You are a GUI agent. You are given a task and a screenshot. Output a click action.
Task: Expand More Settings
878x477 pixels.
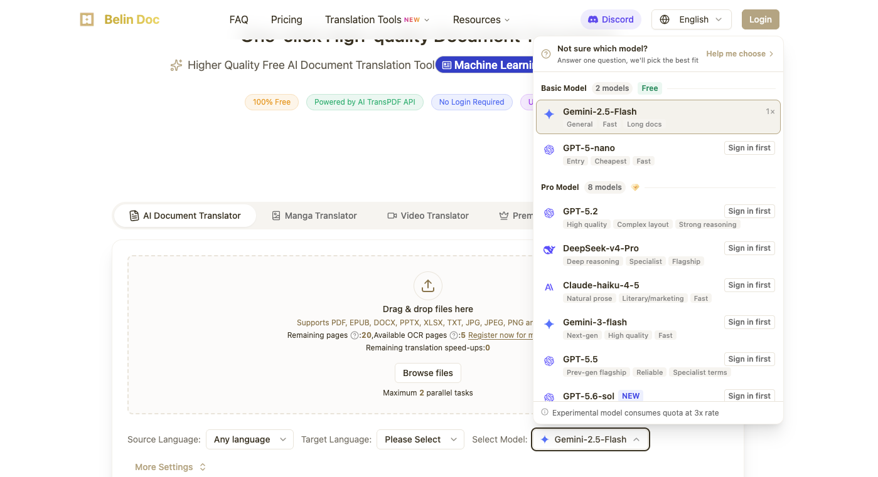point(170,467)
